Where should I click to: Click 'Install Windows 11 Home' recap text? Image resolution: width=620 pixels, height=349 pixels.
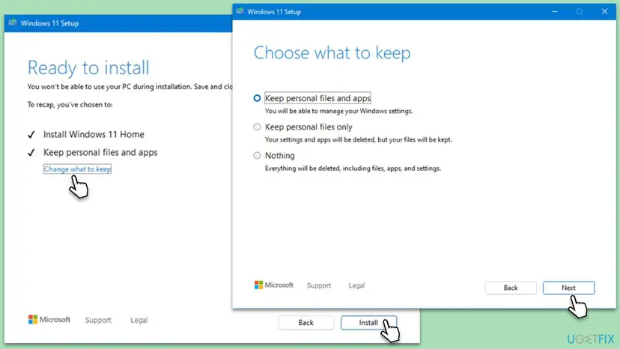[94, 134]
